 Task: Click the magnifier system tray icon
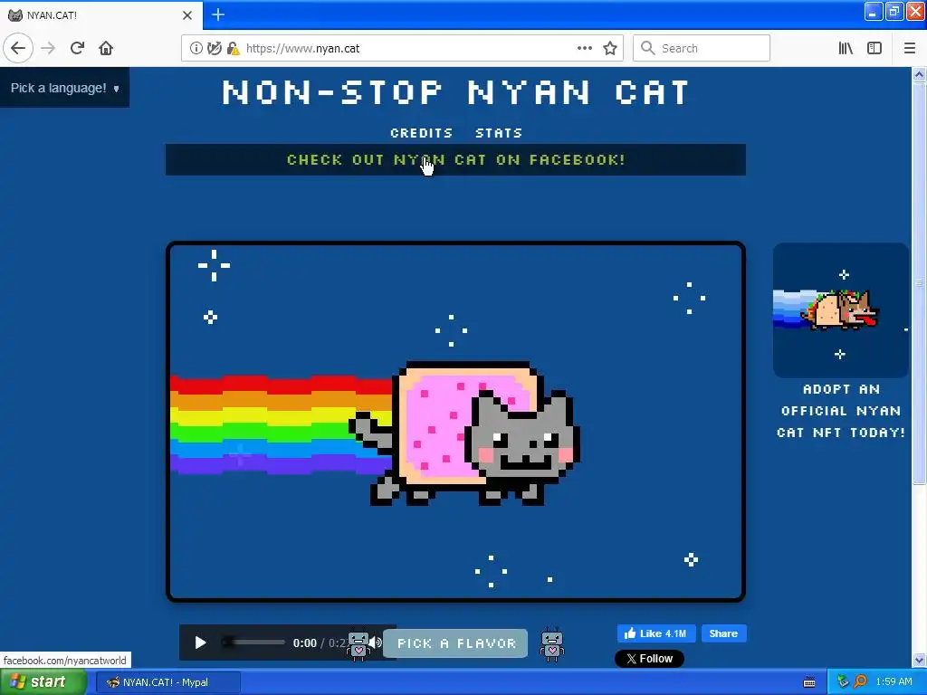860,682
